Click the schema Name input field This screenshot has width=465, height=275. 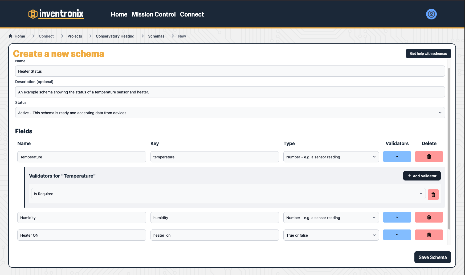point(230,71)
